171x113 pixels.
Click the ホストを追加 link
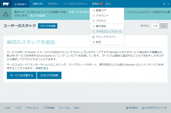[x=37, y=16]
